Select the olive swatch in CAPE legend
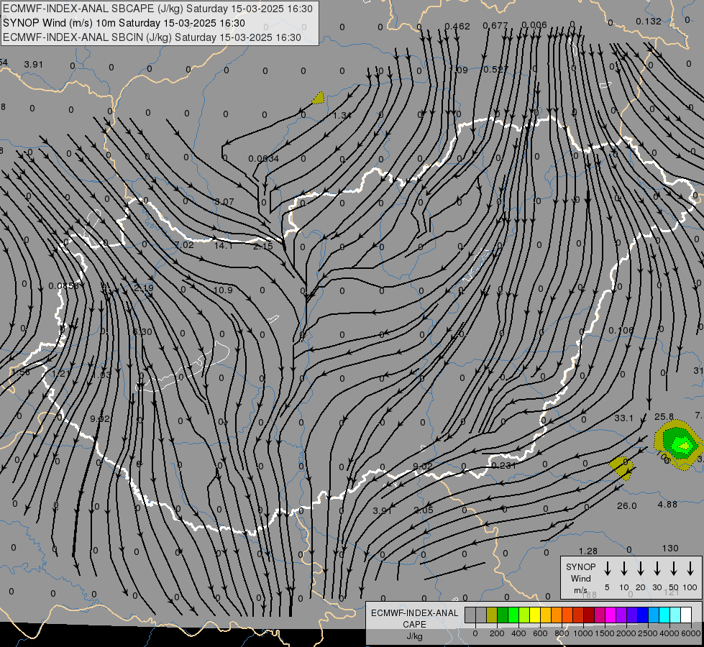The image size is (704, 647). pyautogui.click(x=492, y=615)
